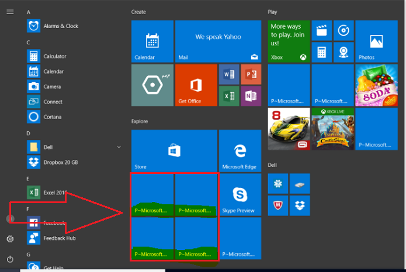Image resolution: width=406 pixels, height=272 pixels.
Task: Launch Excel 2016 from the list
Action: point(47,193)
